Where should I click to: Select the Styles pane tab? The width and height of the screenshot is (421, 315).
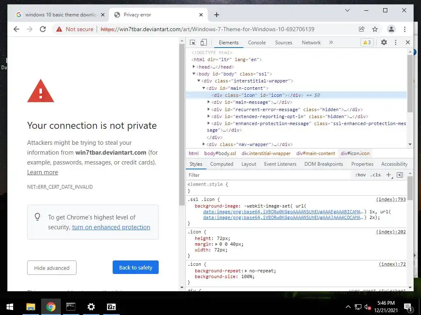point(196,164)
